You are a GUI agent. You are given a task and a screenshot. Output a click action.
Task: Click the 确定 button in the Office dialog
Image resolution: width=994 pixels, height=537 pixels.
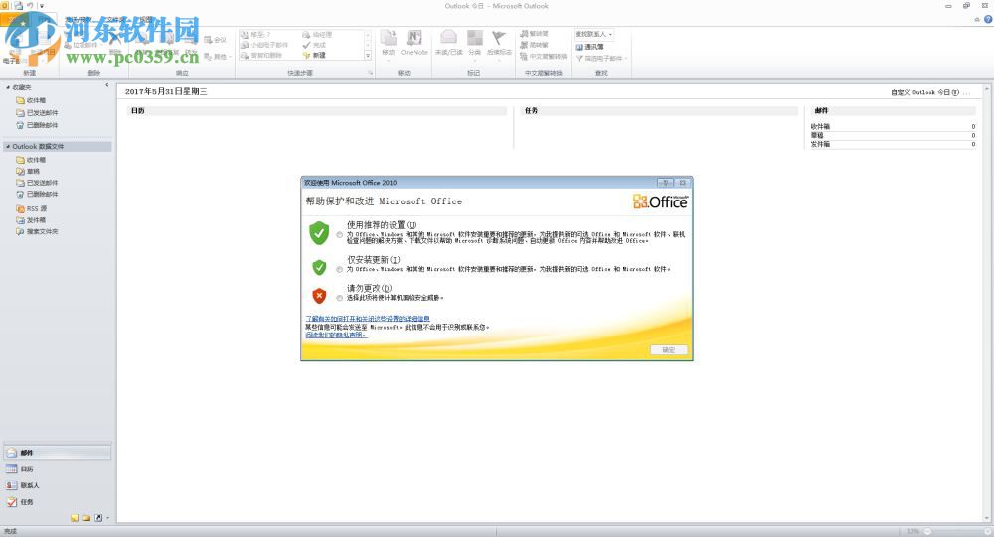(x=669, y=350)
